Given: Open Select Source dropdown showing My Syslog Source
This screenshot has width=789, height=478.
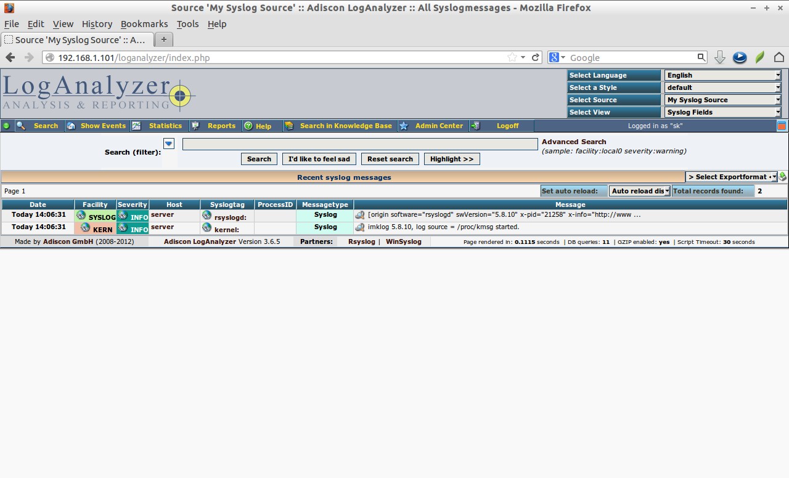Looking at the screenshot, I should pyautogui.click(x=723, y=100).
